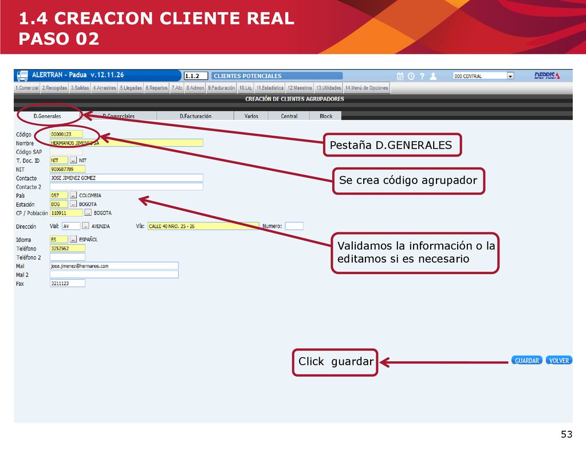The image size is (586, 449).
Task: Open 7.Atc menu
Action: tap(177, 88)
